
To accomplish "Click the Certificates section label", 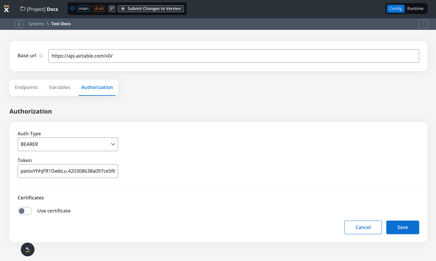I will pos(31,198).
